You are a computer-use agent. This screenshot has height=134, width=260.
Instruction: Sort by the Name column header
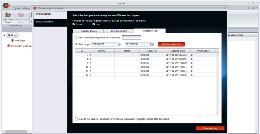(127, 51)
